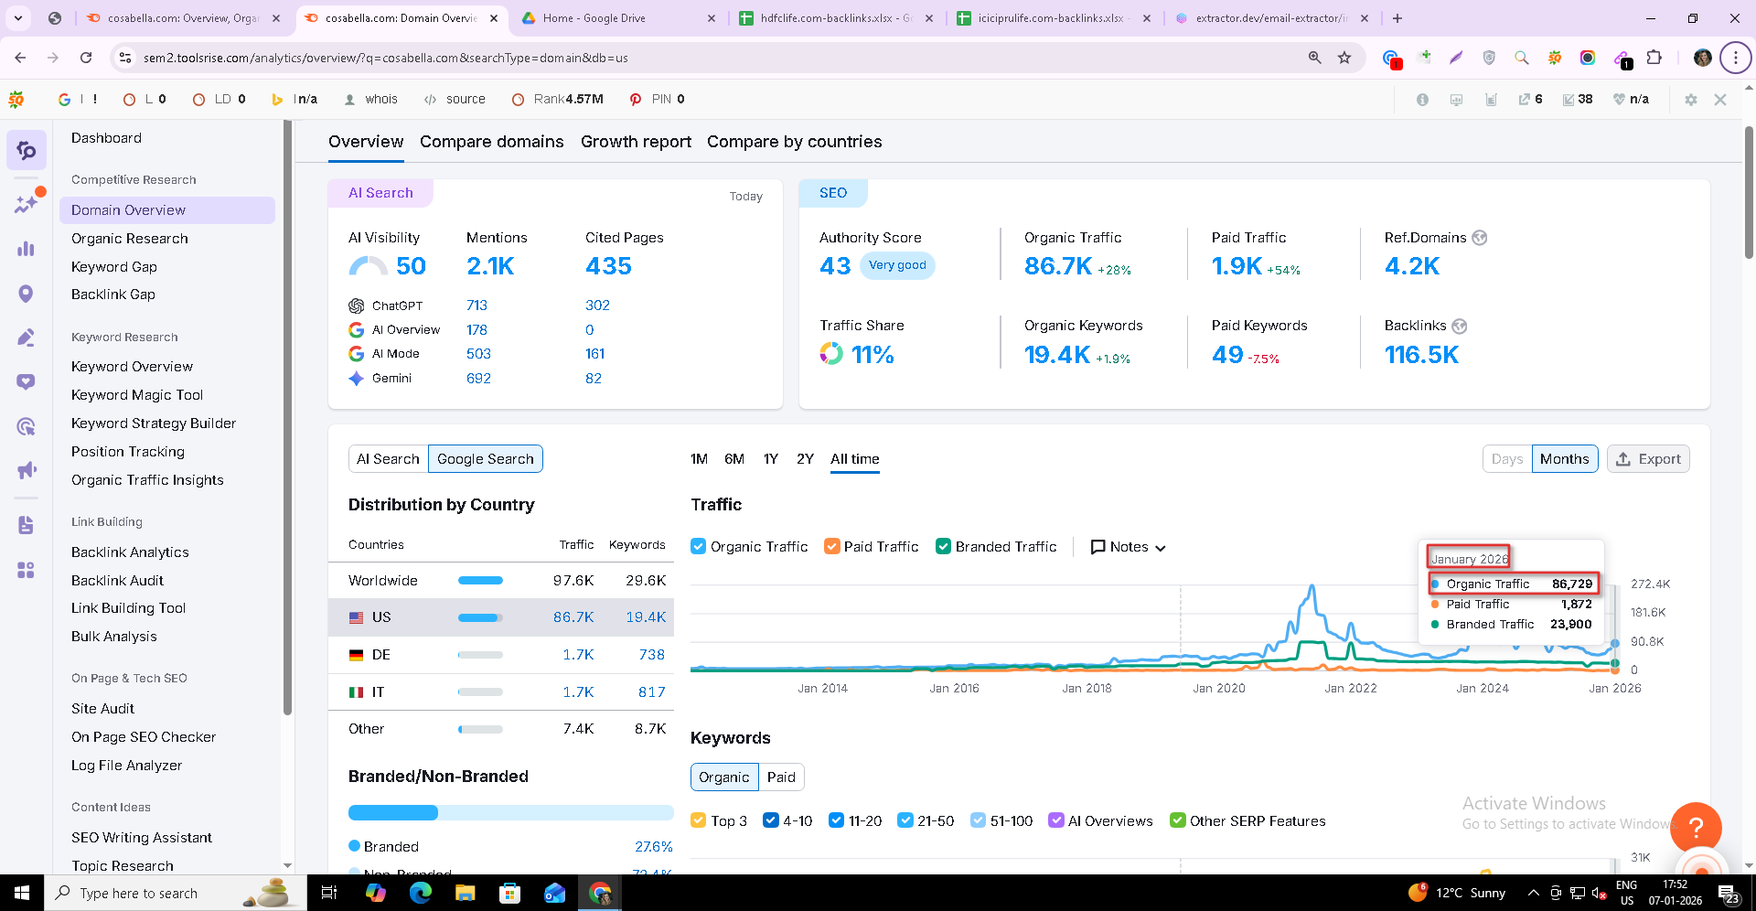This screenshot has height=911, width=1756.
Task: Open browser Extensions puzzle icon
Action: [x=1654, y=58]
